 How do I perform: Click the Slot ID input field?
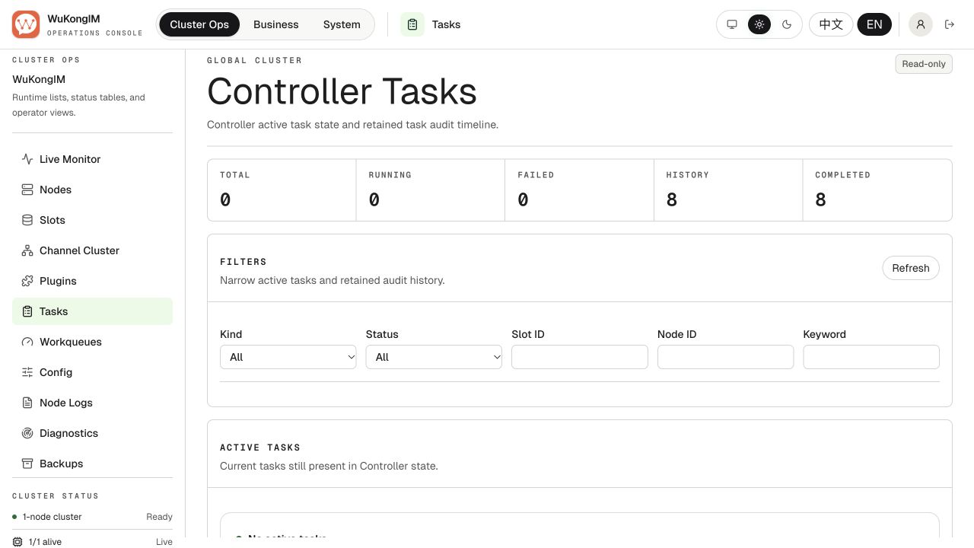[580, 357]
